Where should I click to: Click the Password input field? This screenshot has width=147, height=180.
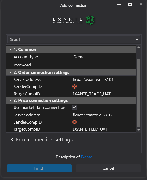click(x=103, y=65)
